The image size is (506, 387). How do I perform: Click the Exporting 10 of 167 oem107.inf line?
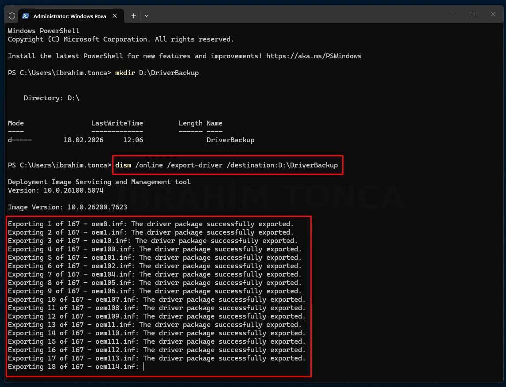(156, 300)
